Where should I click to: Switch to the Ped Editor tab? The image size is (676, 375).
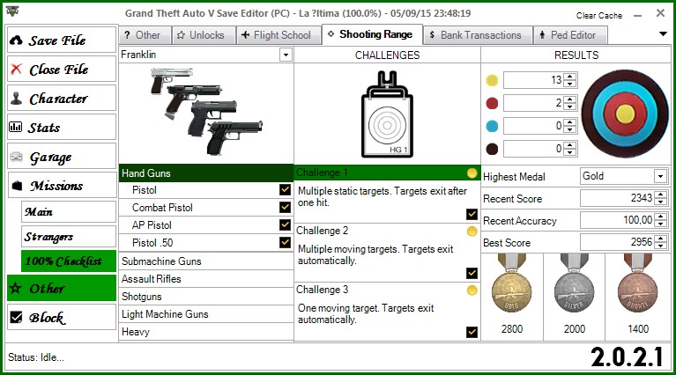(570, 35)
